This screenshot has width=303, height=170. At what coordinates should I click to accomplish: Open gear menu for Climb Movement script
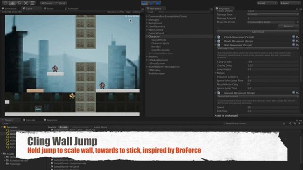(297, 37)
